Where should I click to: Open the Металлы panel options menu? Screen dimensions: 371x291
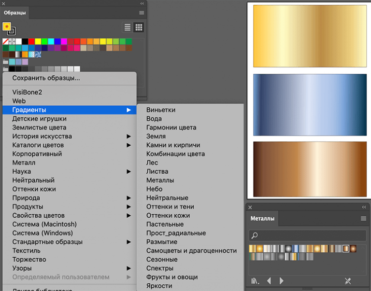[363, 219]
